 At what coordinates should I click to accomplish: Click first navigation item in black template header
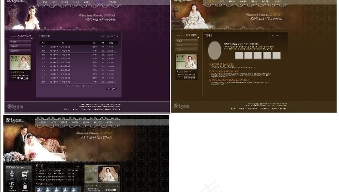(44, 122)
